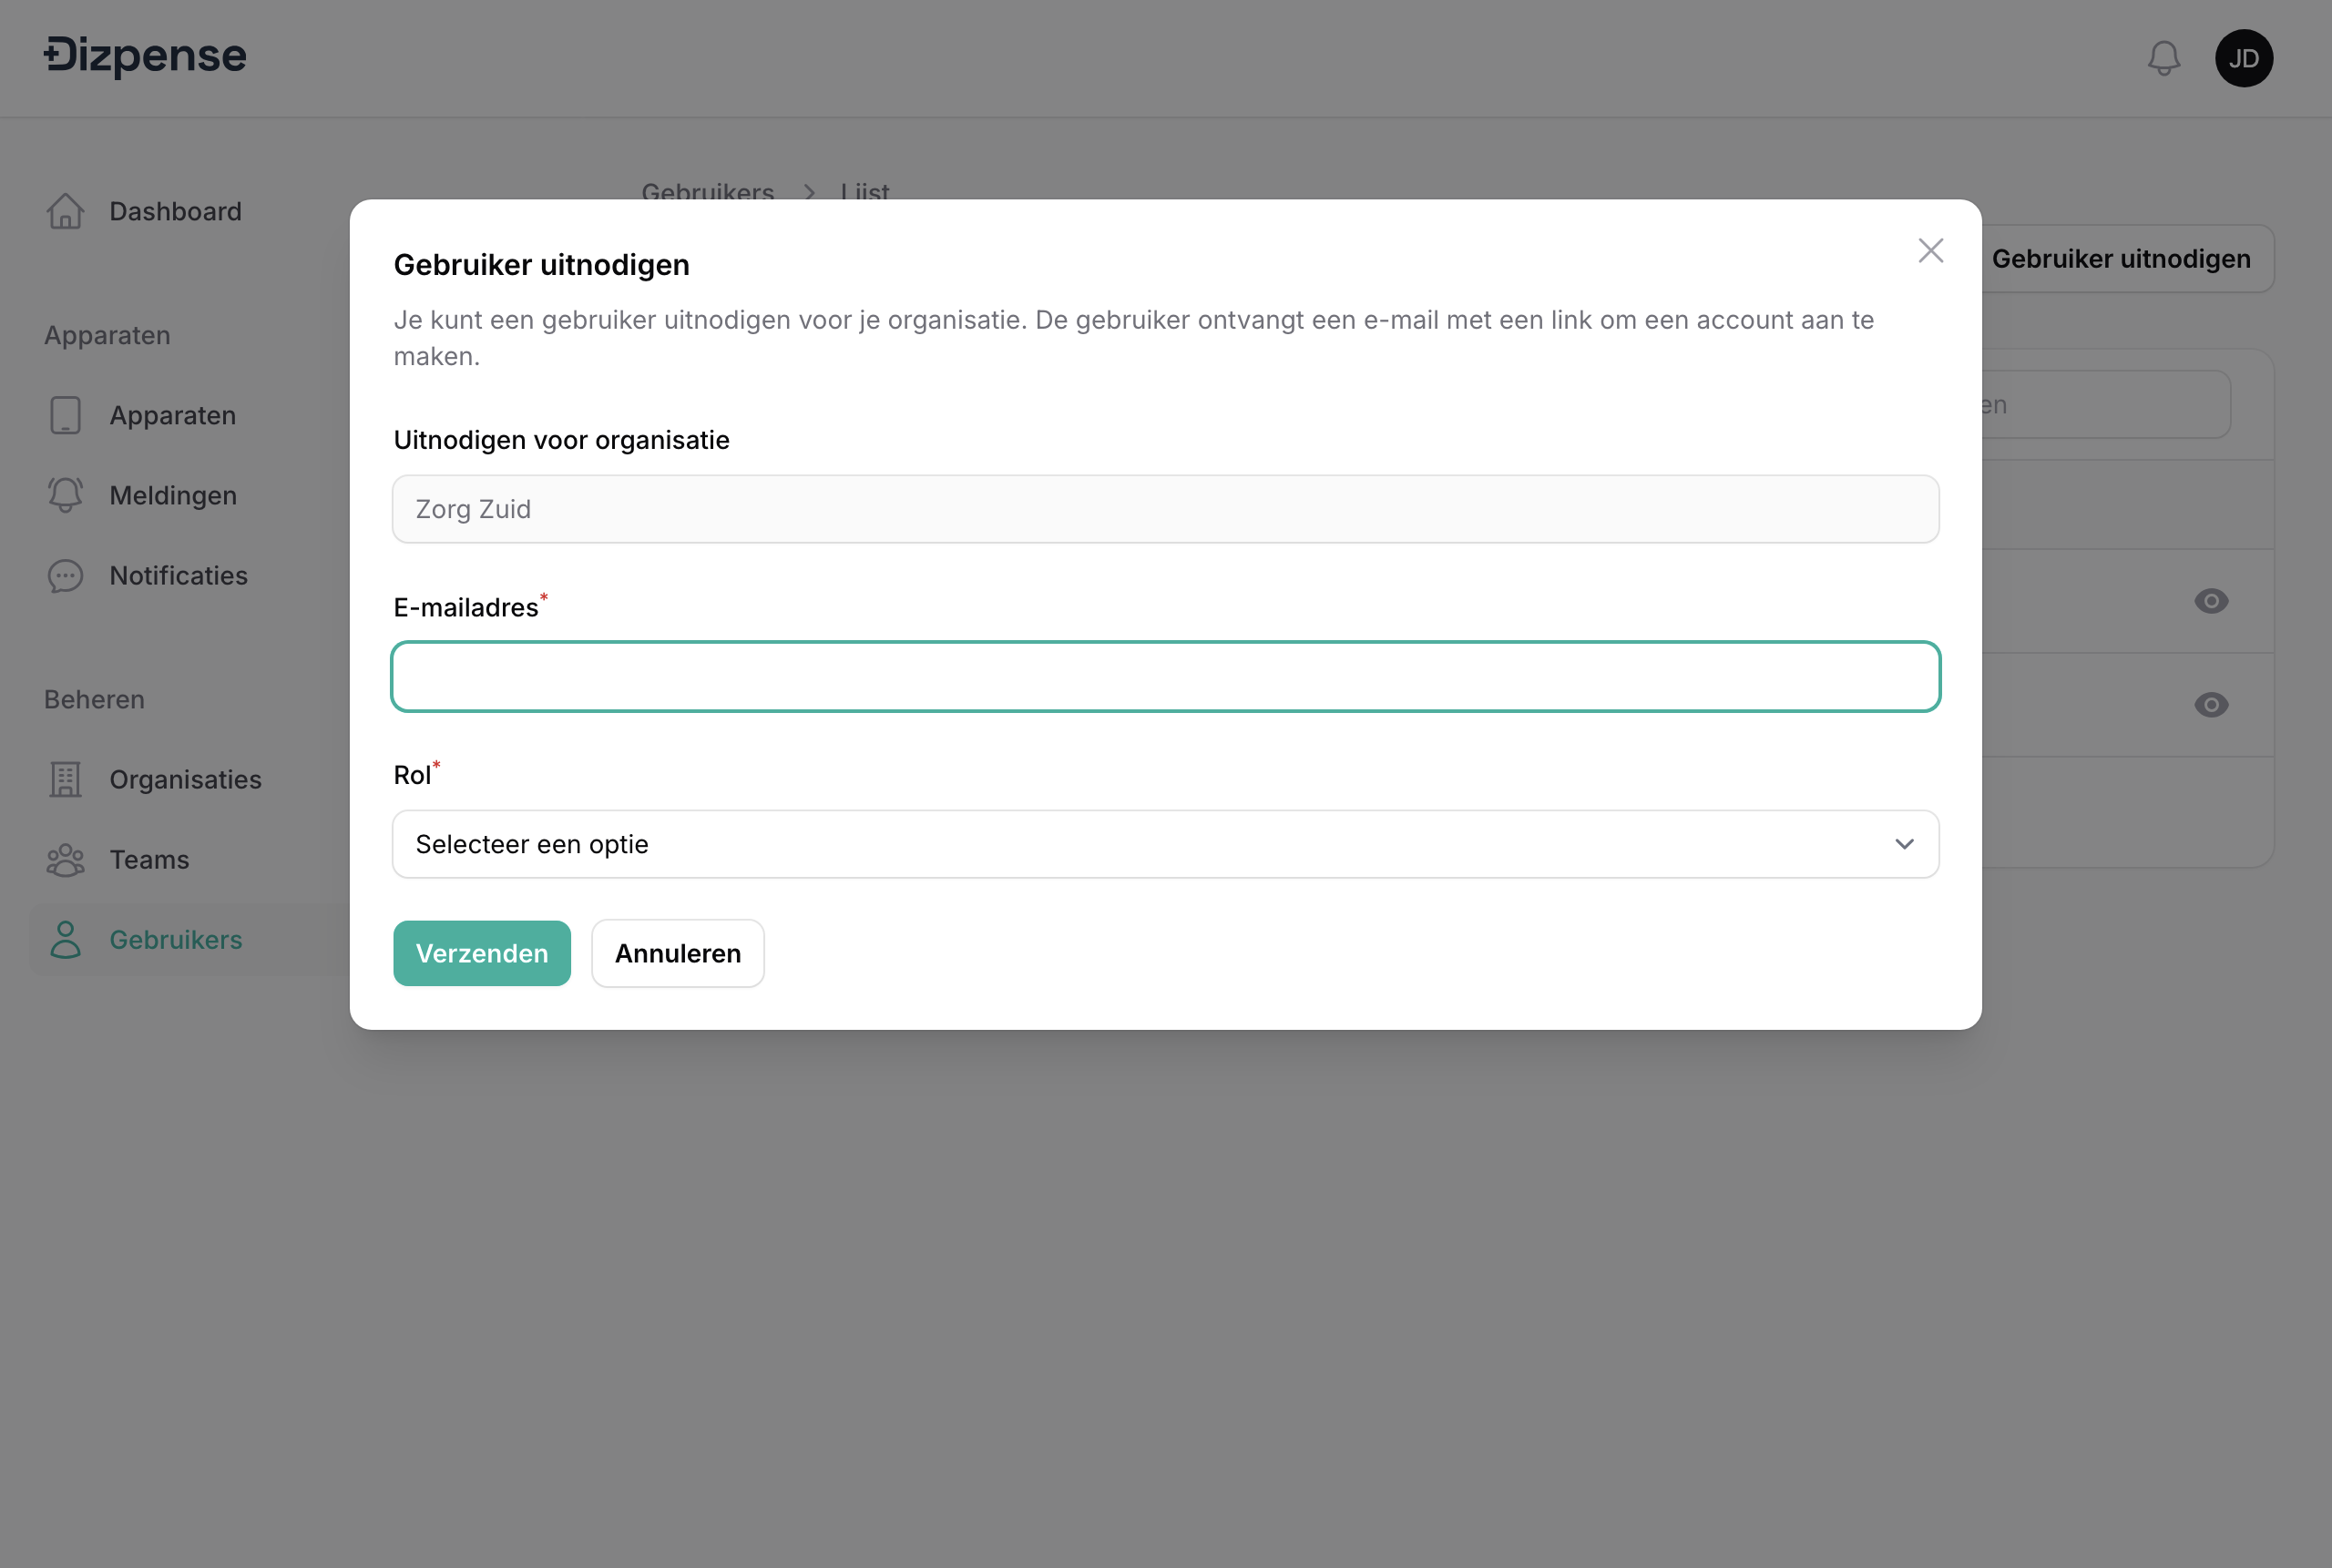
Task: Focus the E-mailadres input field
Action: [x=1164, y=677]
